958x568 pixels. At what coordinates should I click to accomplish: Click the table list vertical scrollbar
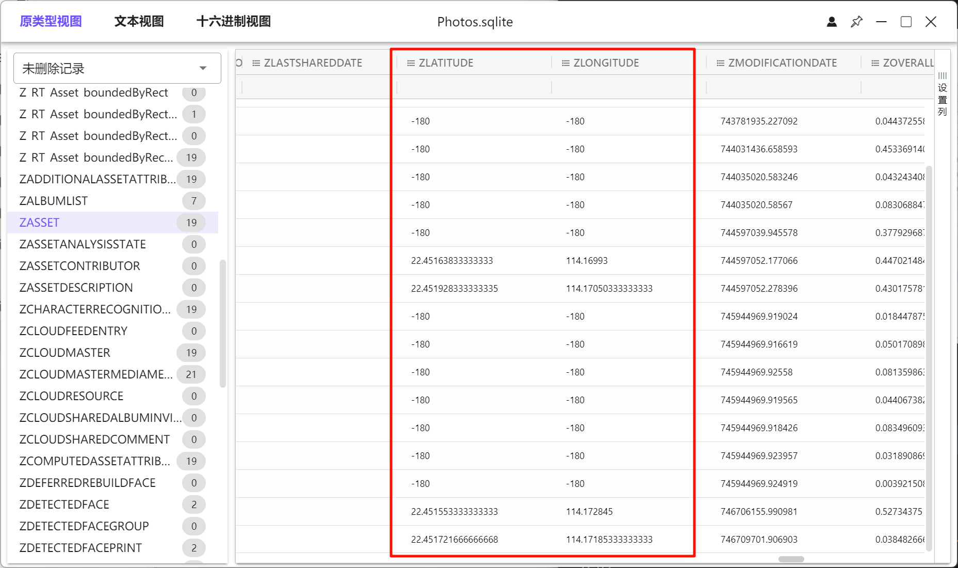click(x=223, y=323)
